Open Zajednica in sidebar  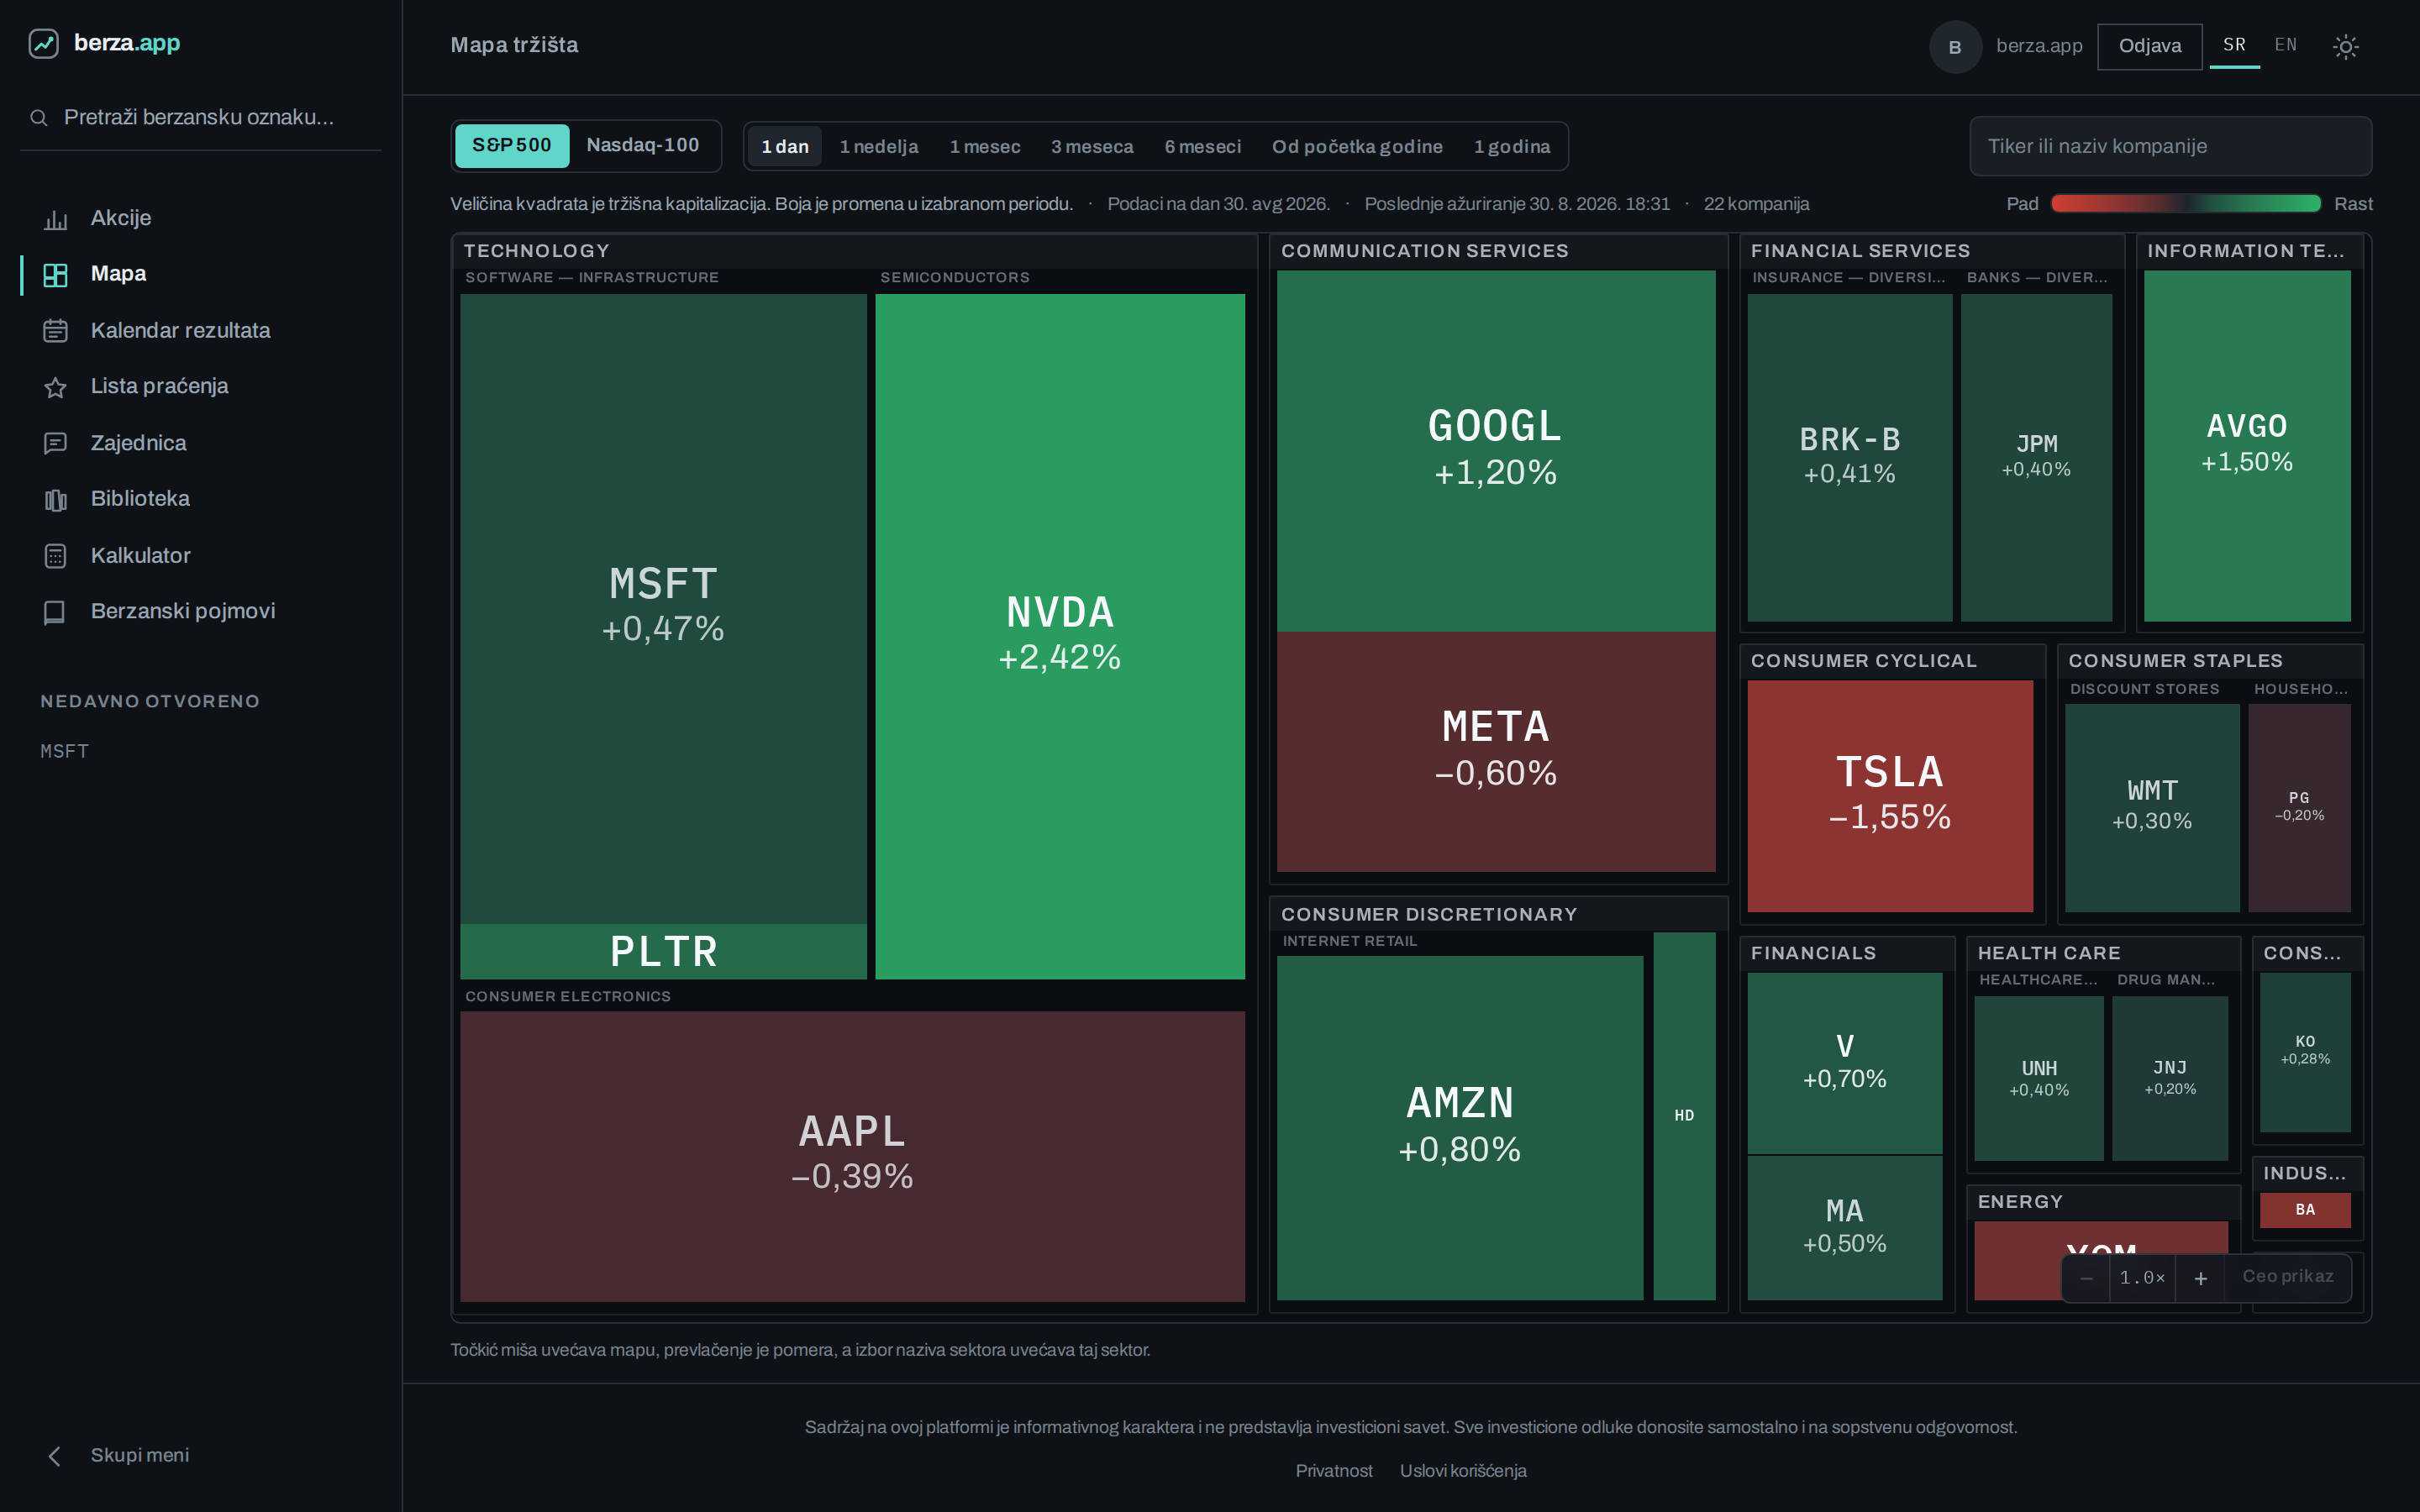tap(200, 443)
